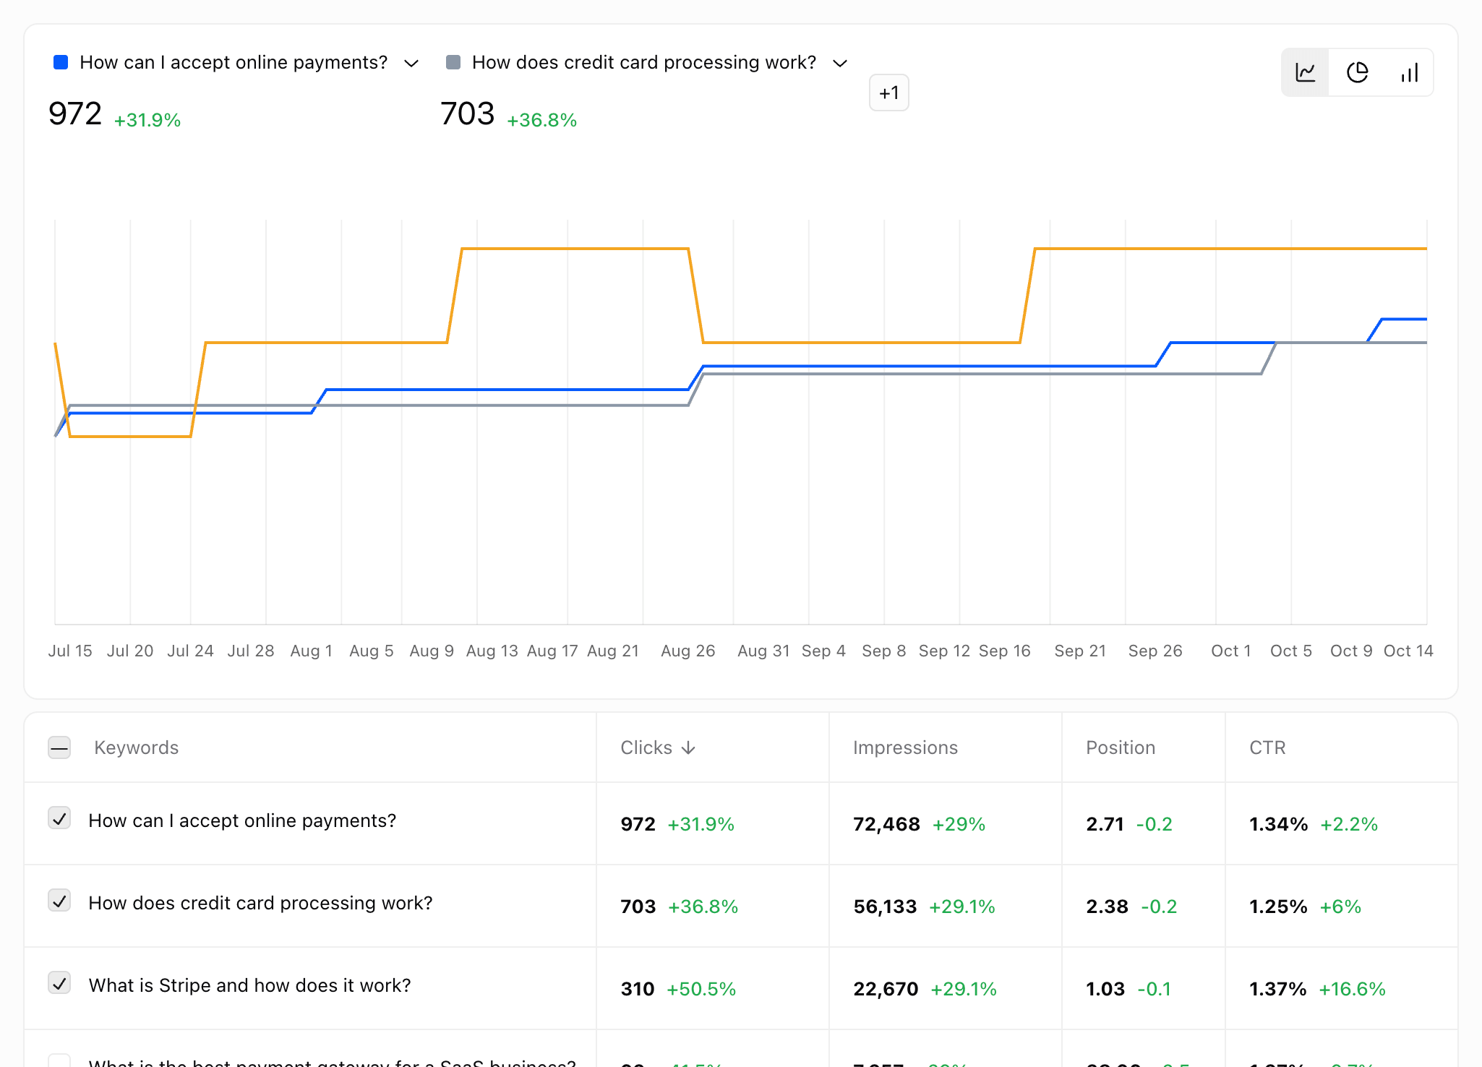Screen dimensions: 1482x1067
Task: Click the 2.38 position value
Action: pyautogui.click(x=1107, y=907)
